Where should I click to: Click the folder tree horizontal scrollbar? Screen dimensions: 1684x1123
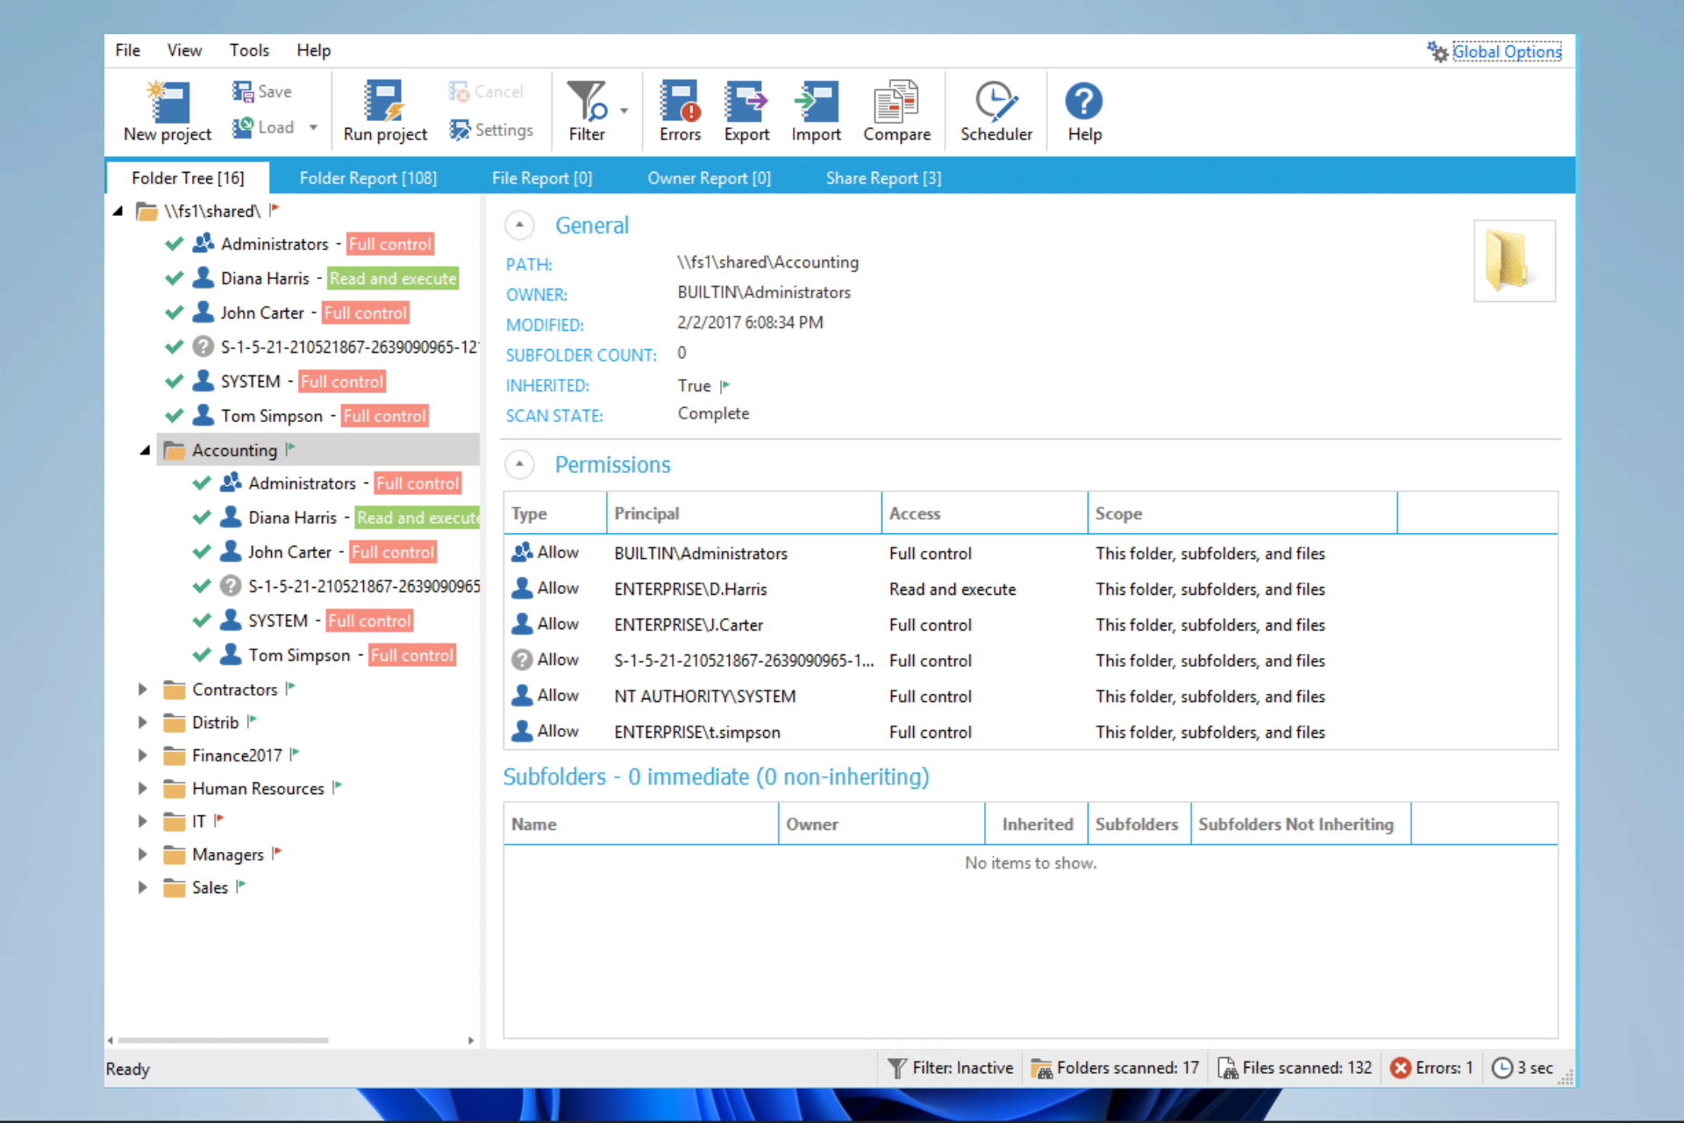point(224,1041)
